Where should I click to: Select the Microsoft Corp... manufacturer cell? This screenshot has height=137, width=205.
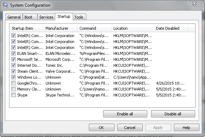tap(60, 59)
